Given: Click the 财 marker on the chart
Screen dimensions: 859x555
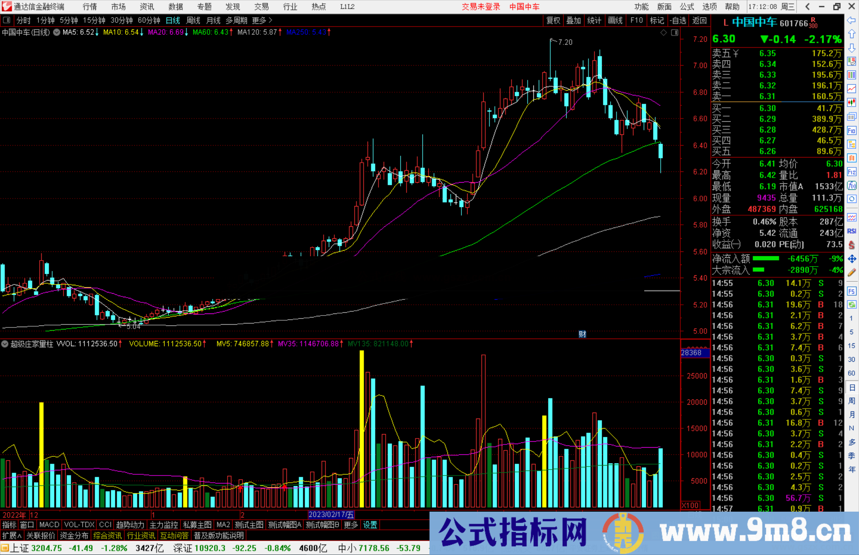Looking at the screenshot, I should click(582, 334).
